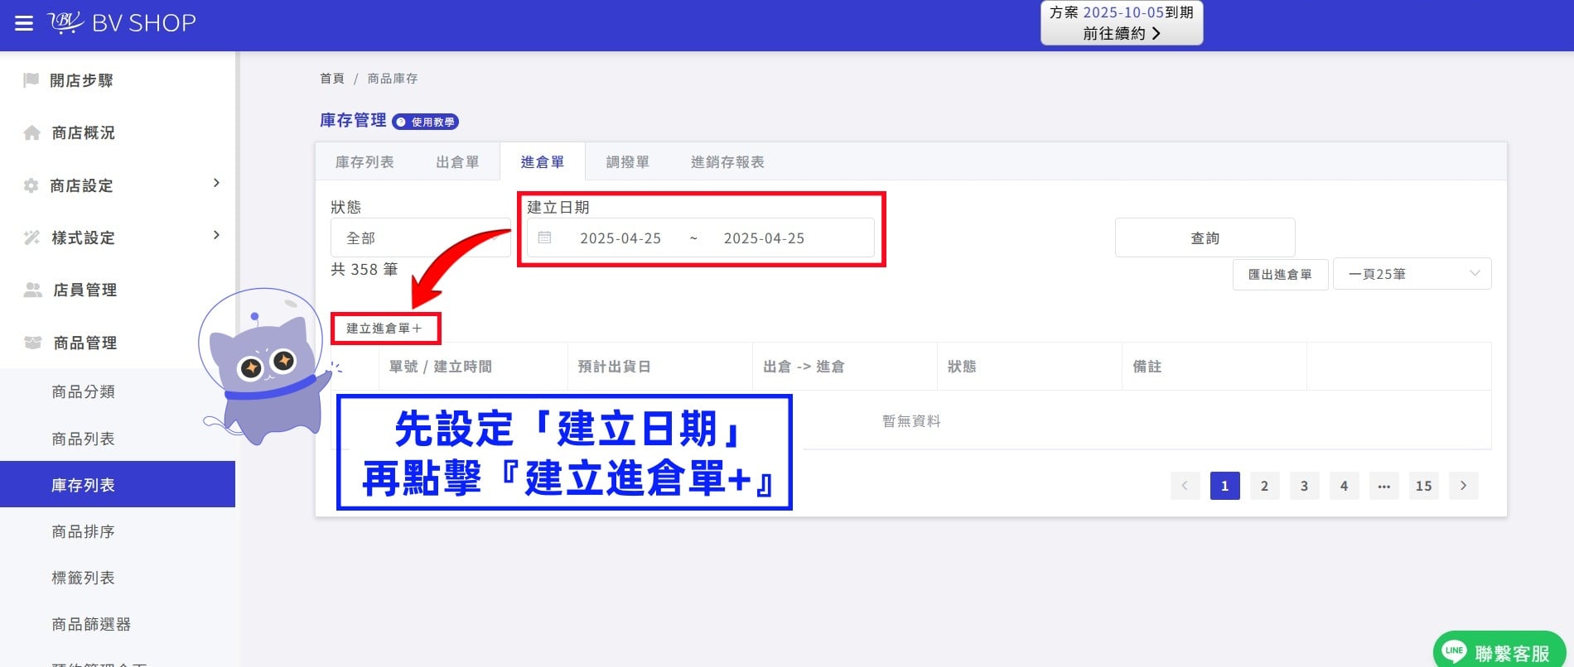The width and height of the screenshot is (1574, 667).
Task: Click the LINE 聯繫客服 chat button
Action: [1499, 652]
